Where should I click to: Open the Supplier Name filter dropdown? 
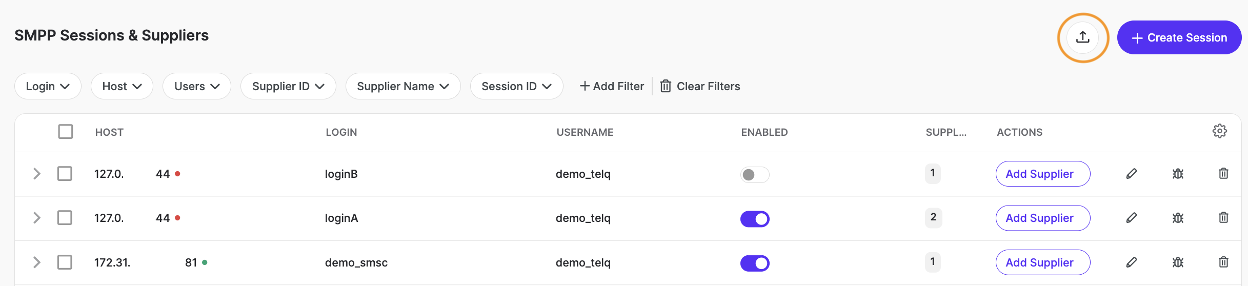[402, 86]
